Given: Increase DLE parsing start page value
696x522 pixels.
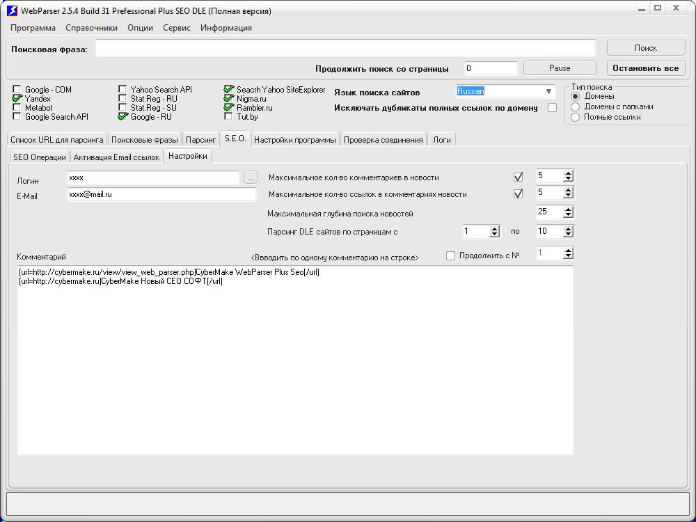Looking at the screenshot, I should [x=494, y=229].
